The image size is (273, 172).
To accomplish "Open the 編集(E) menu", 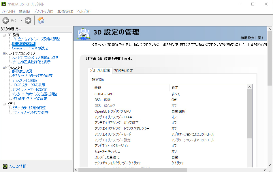I will pyautogui.click(x=25, y=11).
